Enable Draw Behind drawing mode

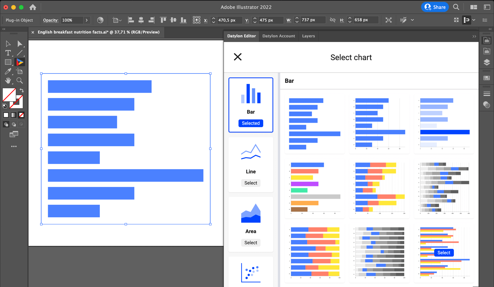[13, 124]
